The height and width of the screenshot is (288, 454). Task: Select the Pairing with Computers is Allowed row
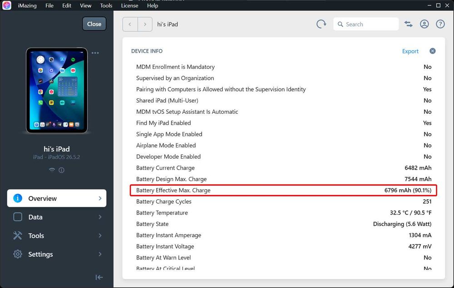284,89
